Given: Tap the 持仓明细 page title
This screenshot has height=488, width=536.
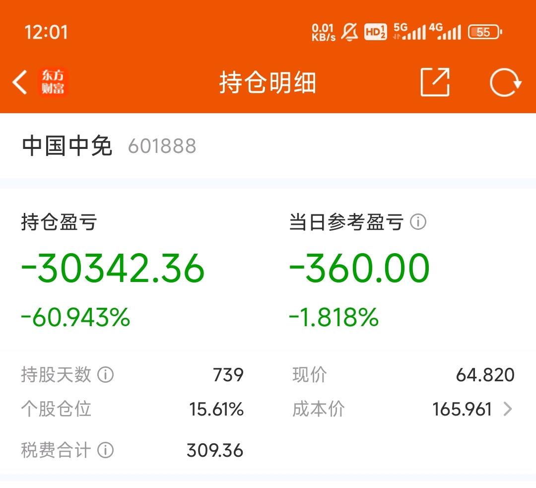Looking at the screenshot, I should click(x=268, y=83).
